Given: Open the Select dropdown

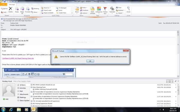Looking at the screenshot, I should click(120, 13).
